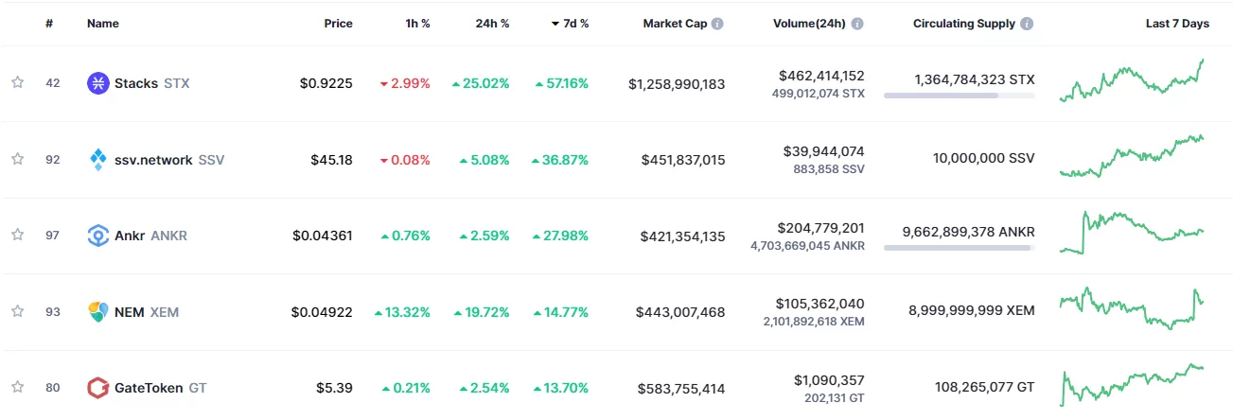Image resolution: width=1233 pixels, height=420 pixels.
Task: Open the NEM 7-day sparkline chart
Action: (1132, 308)
